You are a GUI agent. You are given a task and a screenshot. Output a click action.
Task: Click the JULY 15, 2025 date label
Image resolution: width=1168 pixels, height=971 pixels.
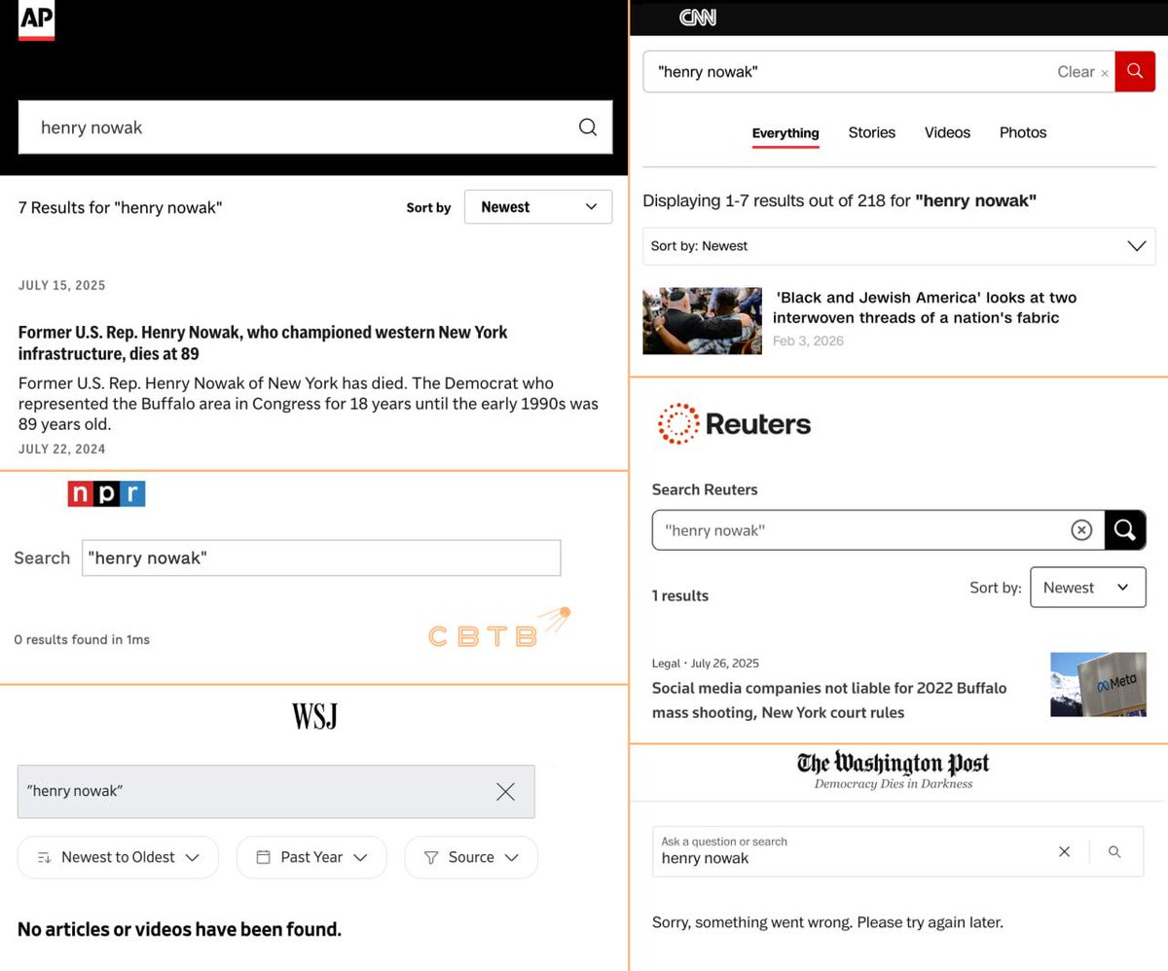point(62,285)
